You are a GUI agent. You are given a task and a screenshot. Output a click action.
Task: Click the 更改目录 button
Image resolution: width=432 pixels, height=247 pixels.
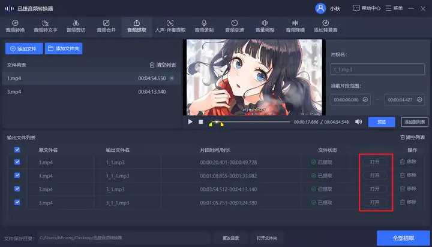231,238
